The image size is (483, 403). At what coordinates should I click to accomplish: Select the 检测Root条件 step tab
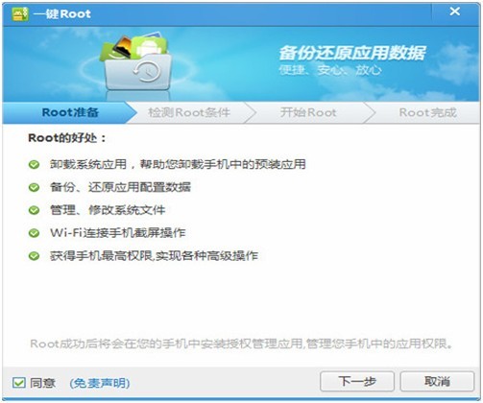pos(189,112)
